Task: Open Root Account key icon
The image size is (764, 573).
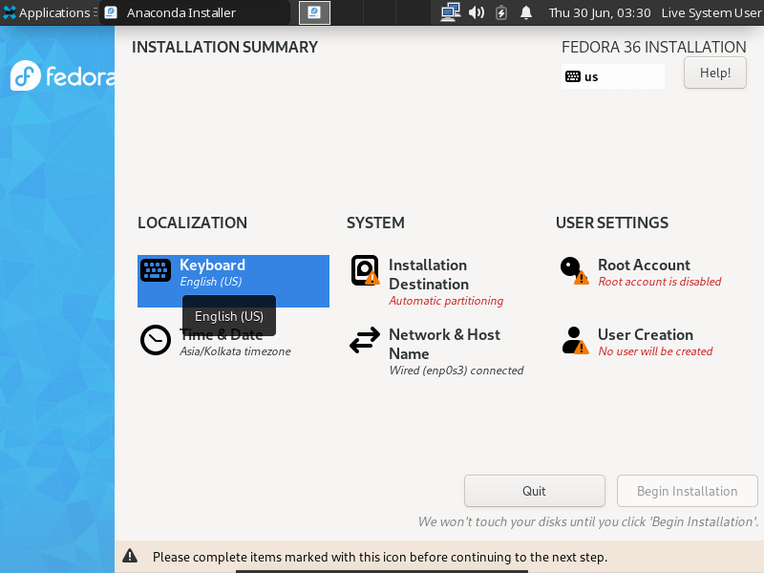Action: 573,270
